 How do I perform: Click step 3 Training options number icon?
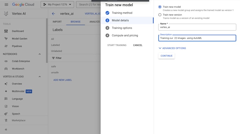tap(107, 28)
